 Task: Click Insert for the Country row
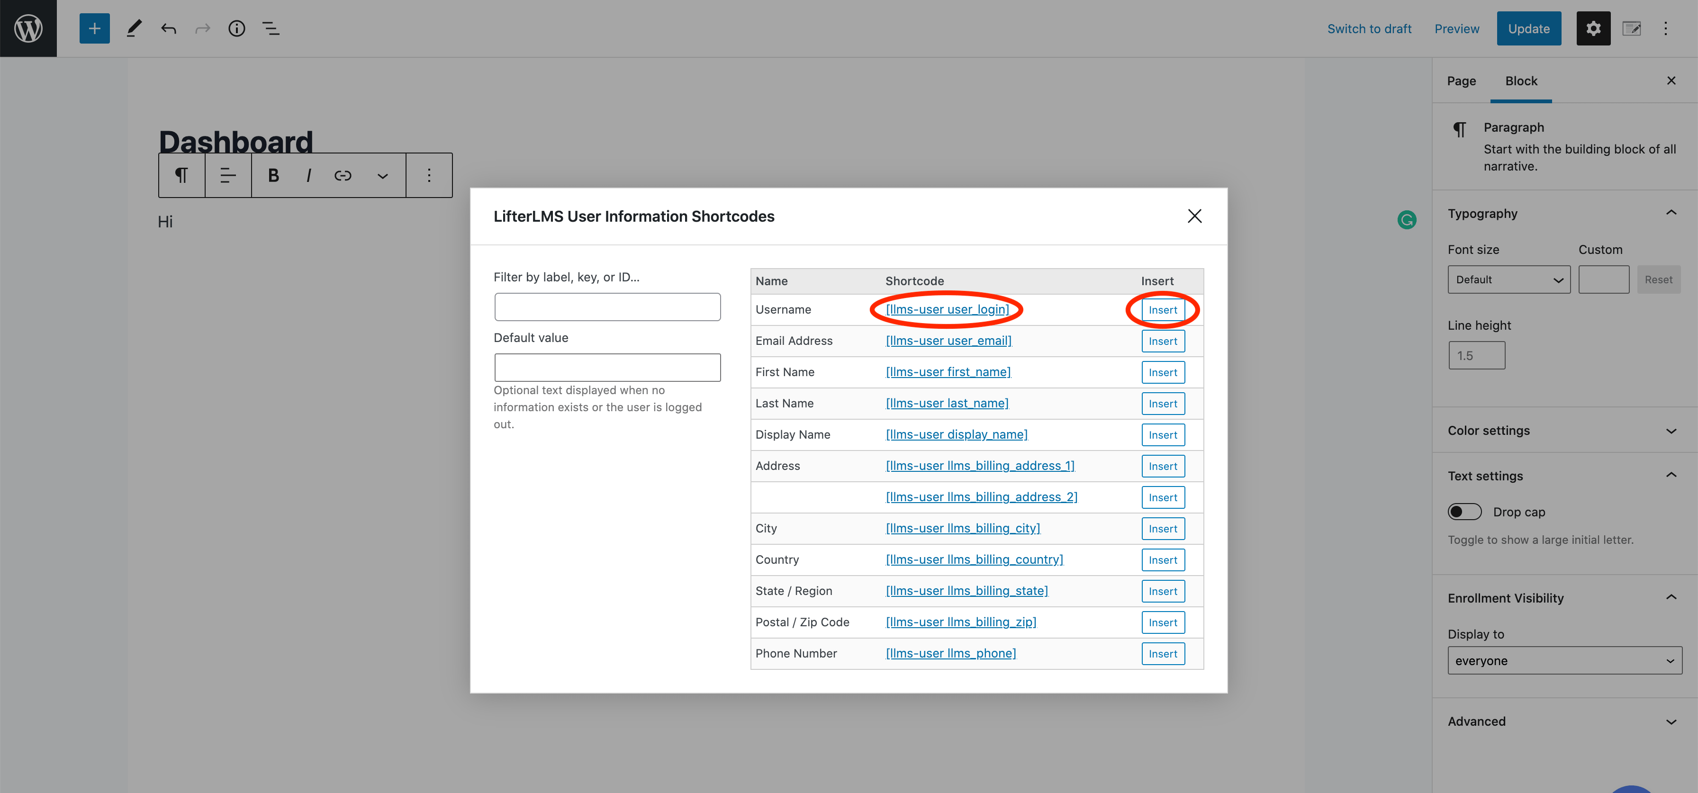(x=1163, y=560)
